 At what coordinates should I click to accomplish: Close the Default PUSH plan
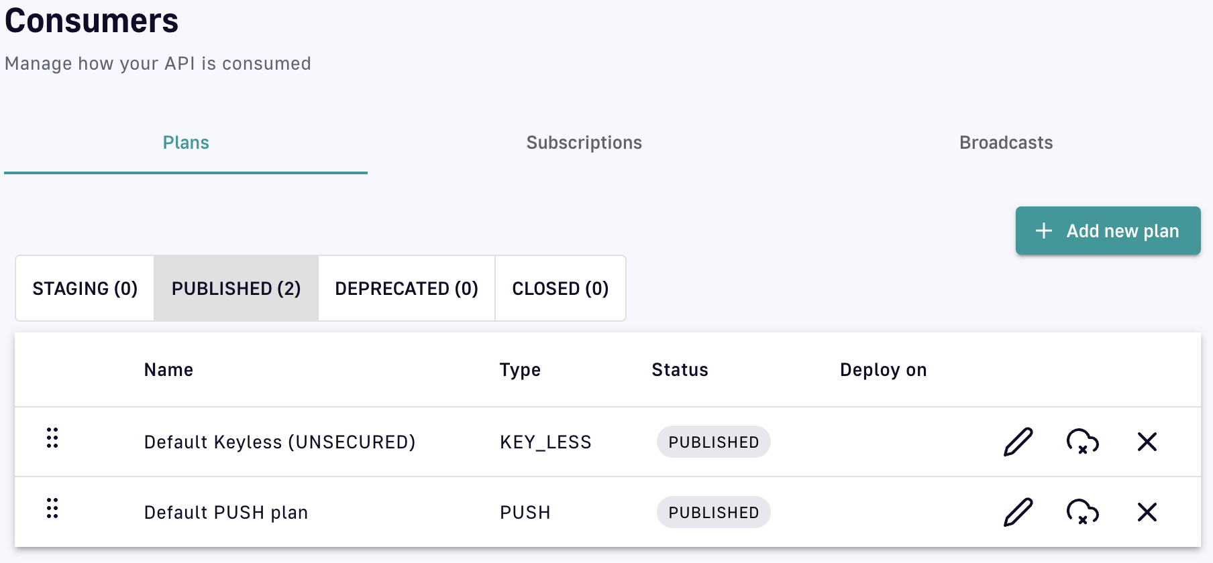[1147, 512]
